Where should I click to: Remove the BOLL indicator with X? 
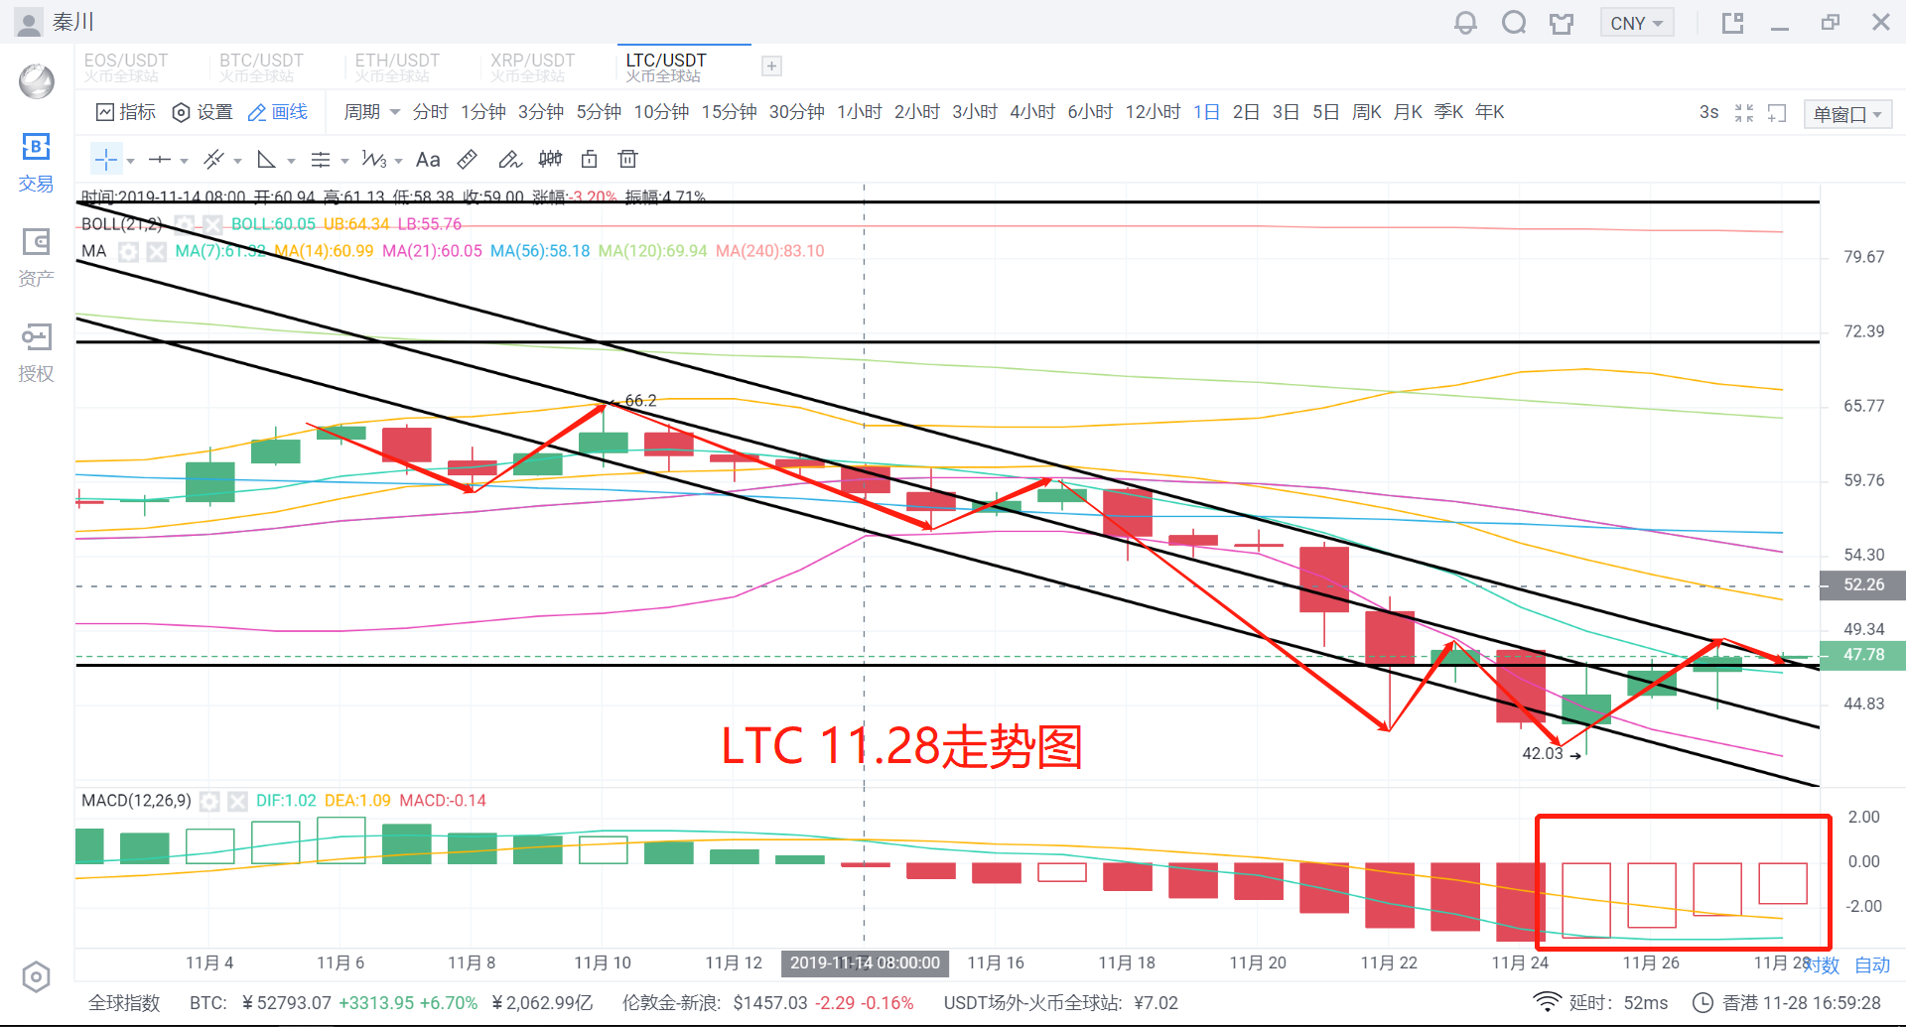pos(212,224)
